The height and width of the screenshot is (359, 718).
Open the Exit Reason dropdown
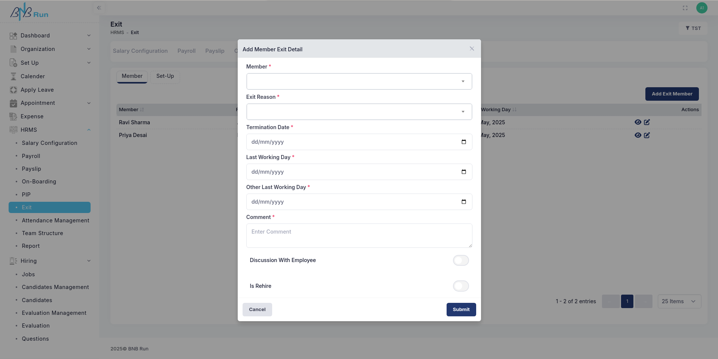click(x=359, y=112)
